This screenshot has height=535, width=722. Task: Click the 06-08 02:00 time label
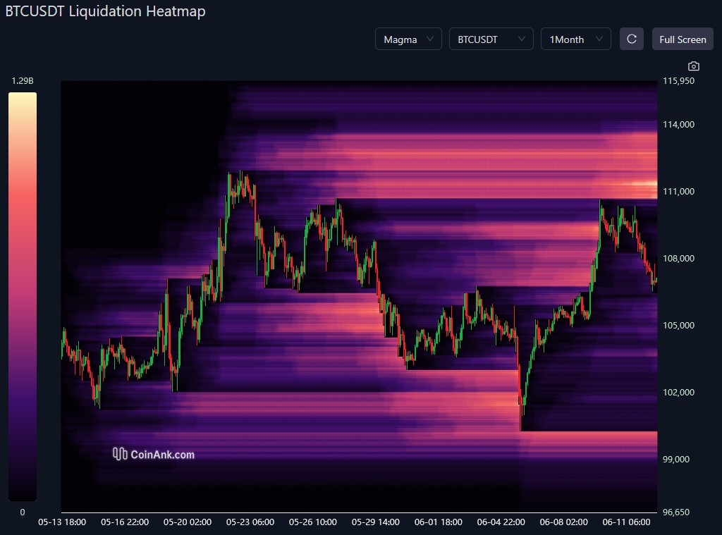(x=563, y=522)
